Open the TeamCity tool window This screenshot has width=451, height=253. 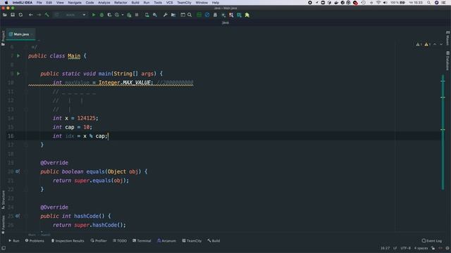click(192, 241)
